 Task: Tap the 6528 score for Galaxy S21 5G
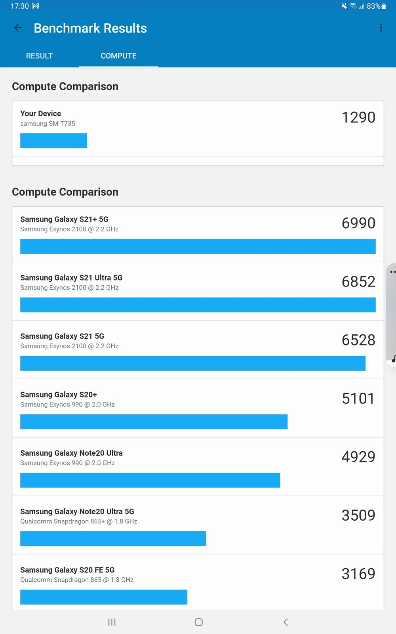(x=358, y=340)
